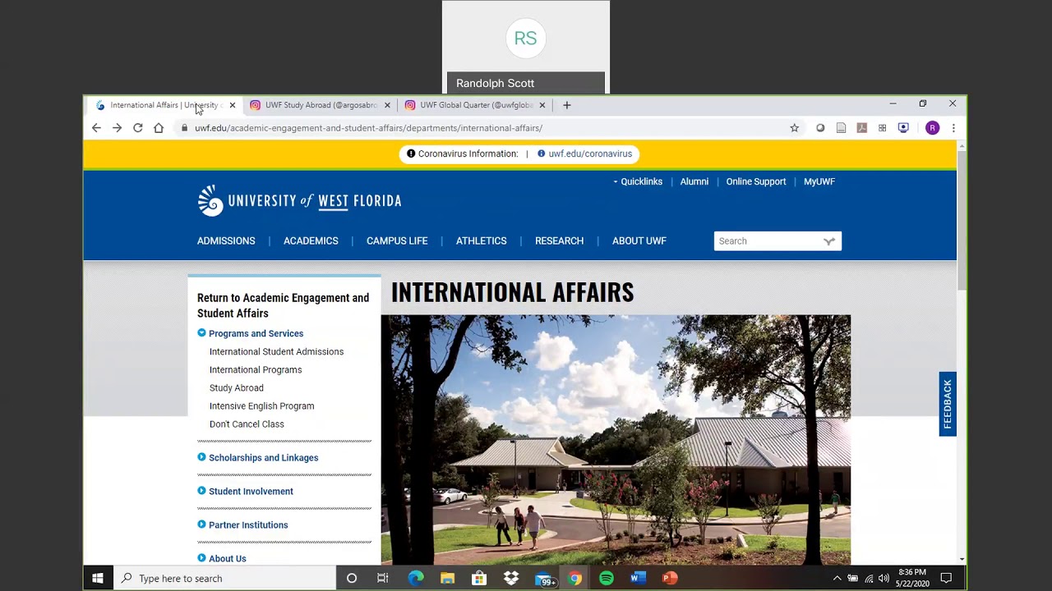Image resolution: width=1052 pixels, height=591 pixels.
Task: Open the About UWF navigation menu
Action: click(x=639, y=241)
